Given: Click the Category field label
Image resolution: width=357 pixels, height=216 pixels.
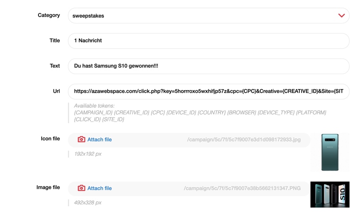Looking at the screenshot, I should (x=49, y=15).
